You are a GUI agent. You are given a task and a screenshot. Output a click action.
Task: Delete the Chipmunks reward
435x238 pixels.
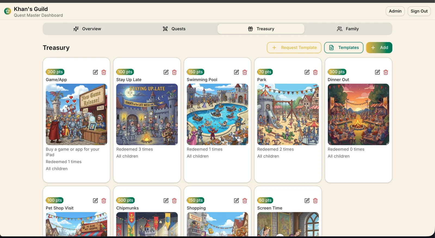[174, 200]
